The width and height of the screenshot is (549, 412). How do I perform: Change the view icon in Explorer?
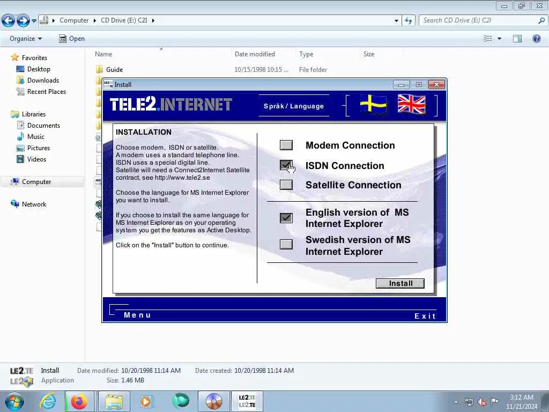(488, 39)
